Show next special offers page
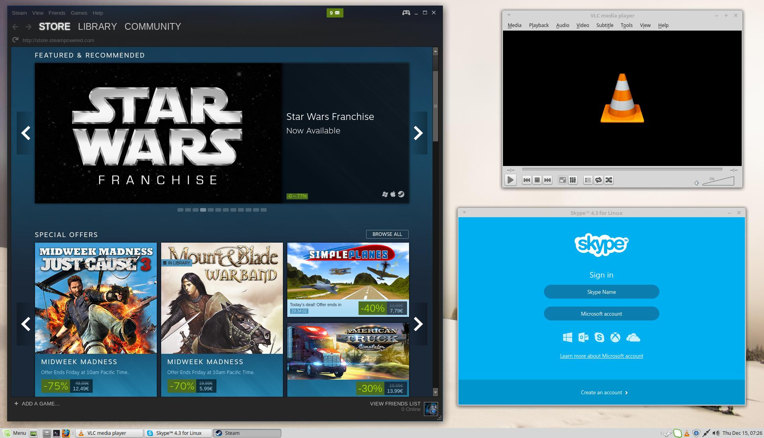The image size is (764, 438). [418, 324]
